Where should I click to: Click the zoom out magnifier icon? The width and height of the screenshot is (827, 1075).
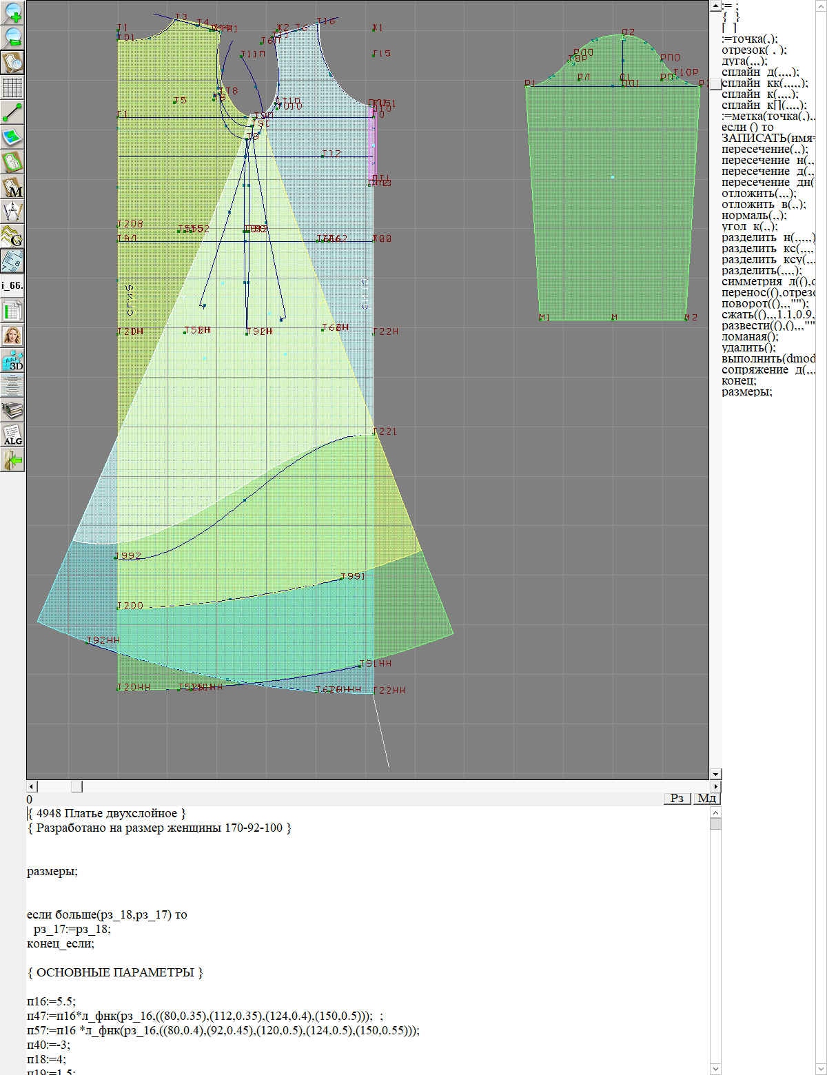click(12, 37)
